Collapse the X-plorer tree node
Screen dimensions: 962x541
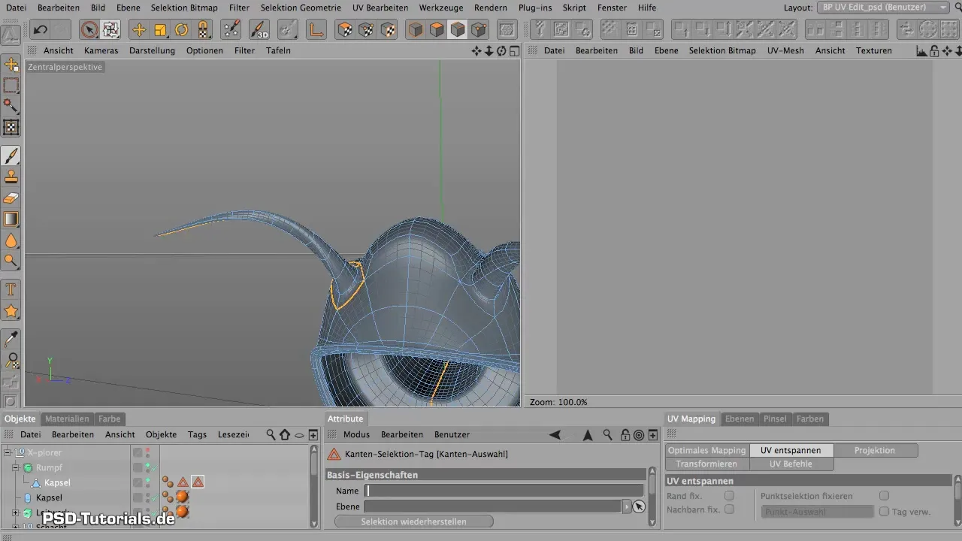pos(7,452)
